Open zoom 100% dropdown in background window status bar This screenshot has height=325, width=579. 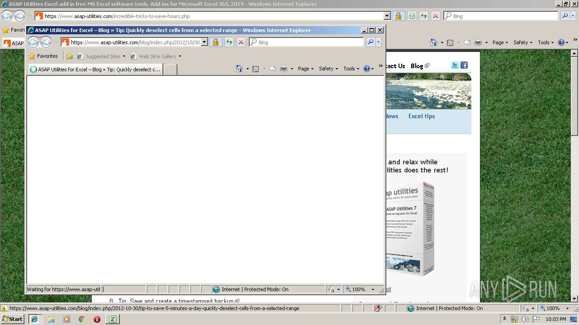567,308
